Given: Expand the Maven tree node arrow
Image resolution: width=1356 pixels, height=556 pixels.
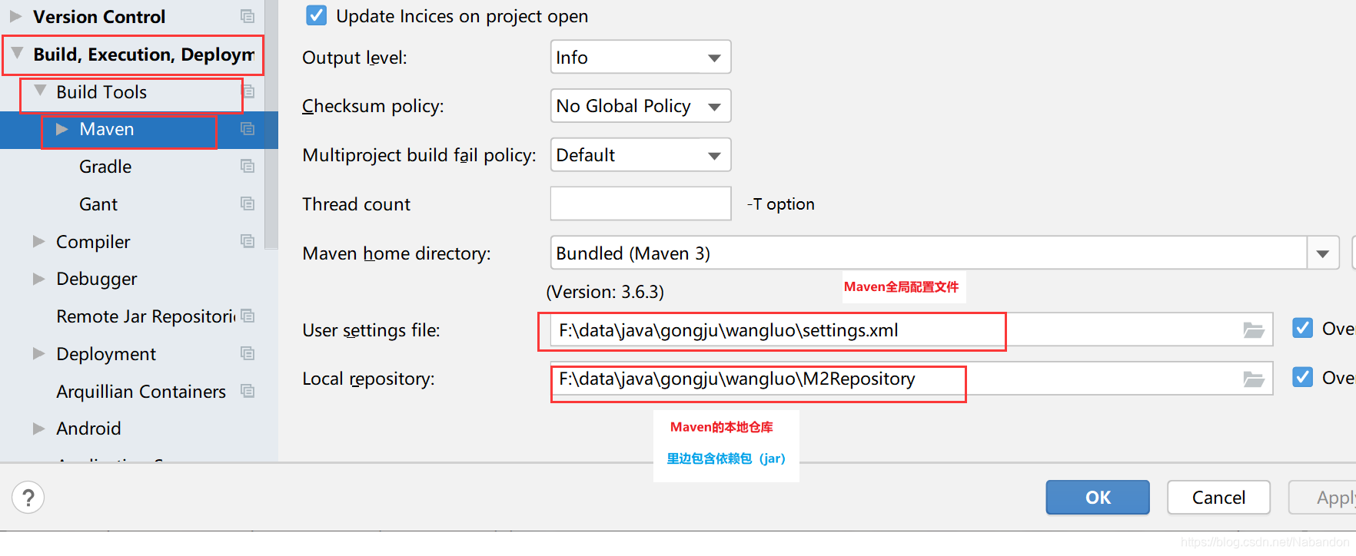Looking at the screenshot, I should click(62, 129).
